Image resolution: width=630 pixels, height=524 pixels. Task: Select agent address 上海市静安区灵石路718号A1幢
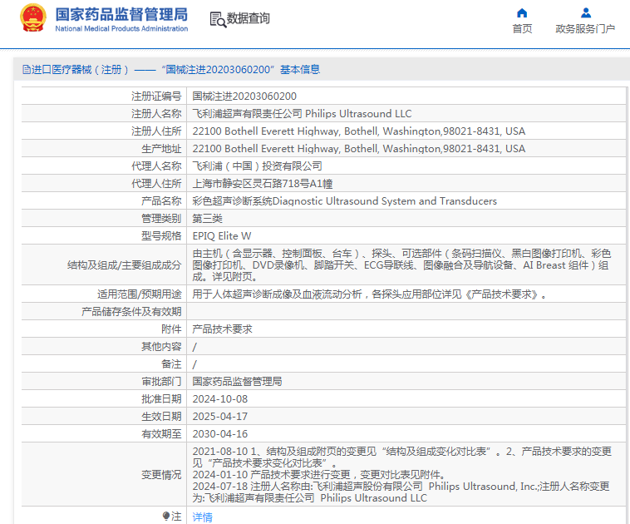point(263,184)
